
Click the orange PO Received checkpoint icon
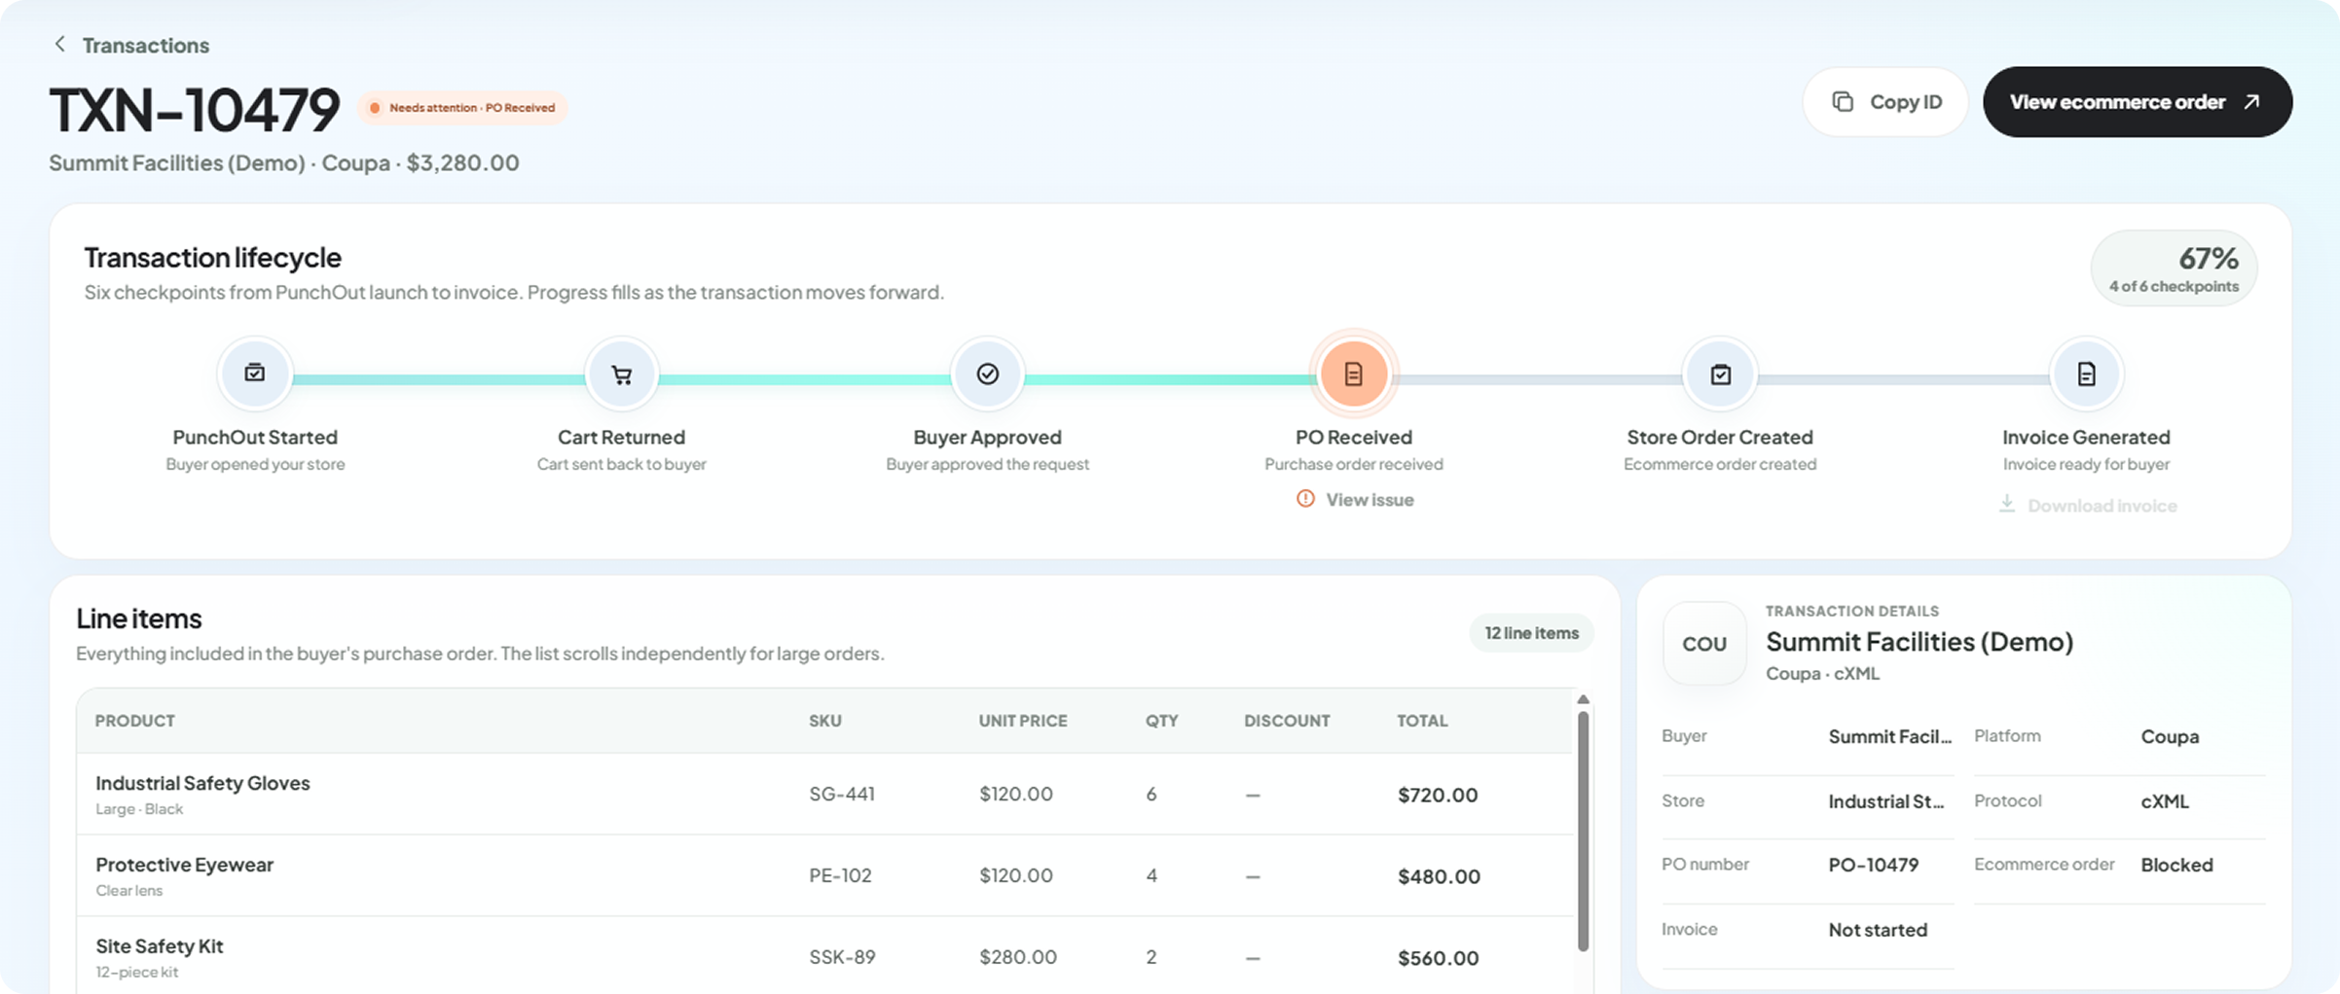[1353, 374]
